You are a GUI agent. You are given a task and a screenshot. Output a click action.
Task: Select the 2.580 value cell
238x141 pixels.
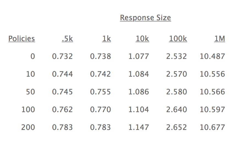(177, 92)
